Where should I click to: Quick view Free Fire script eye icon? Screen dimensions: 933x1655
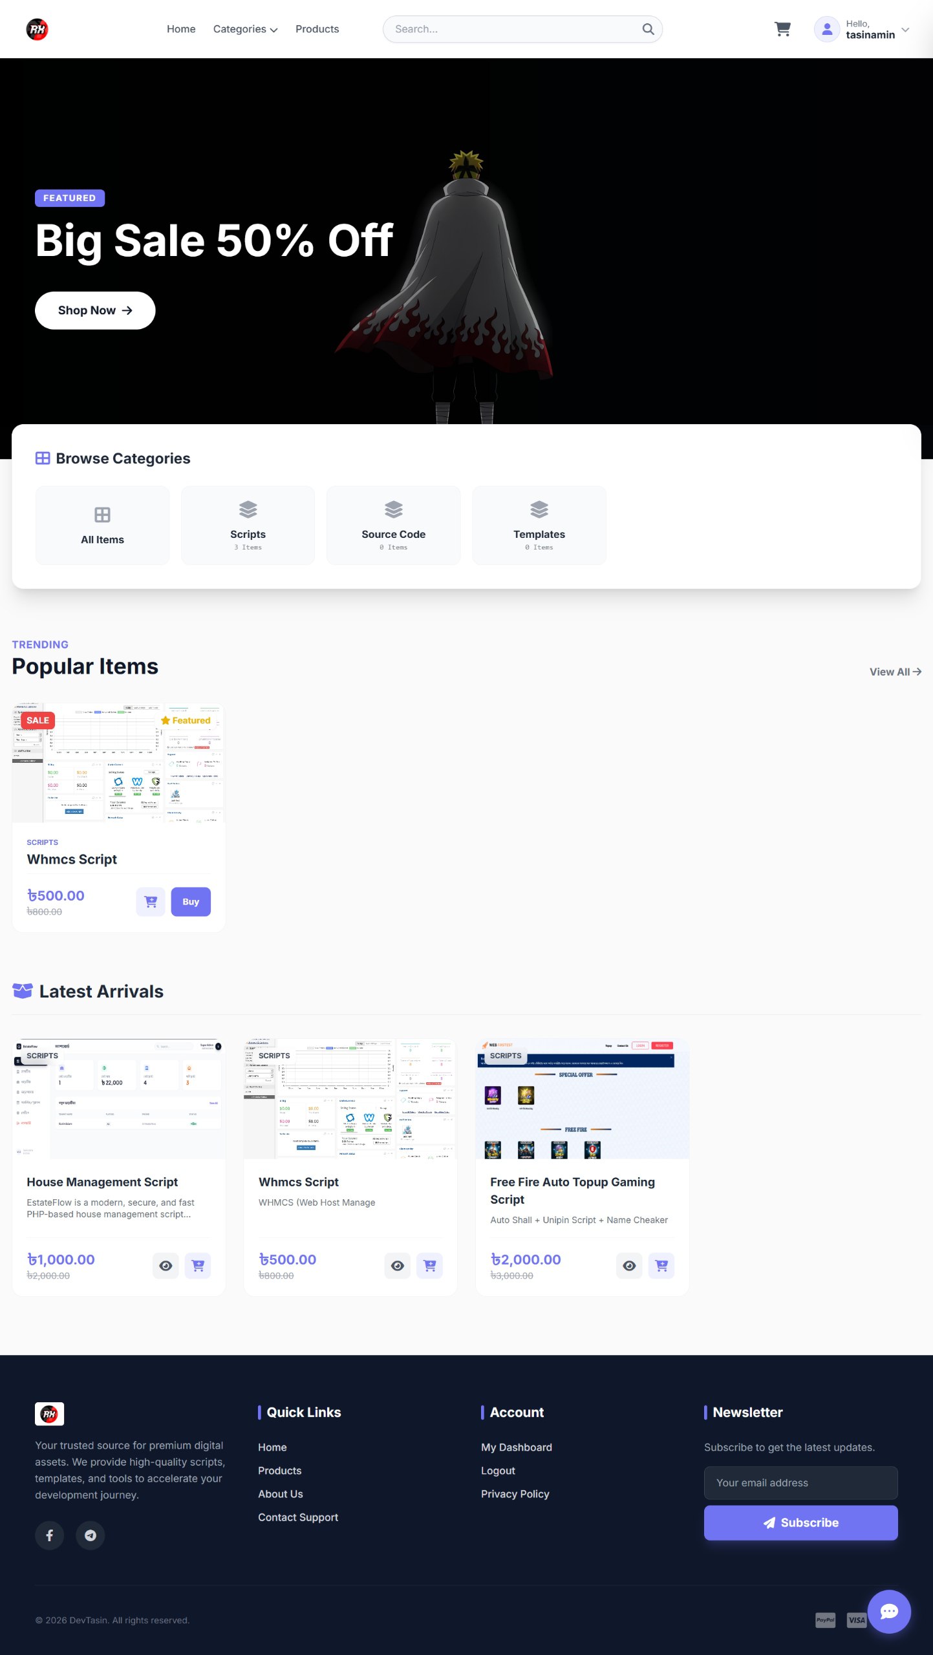tap(629, 1265)
